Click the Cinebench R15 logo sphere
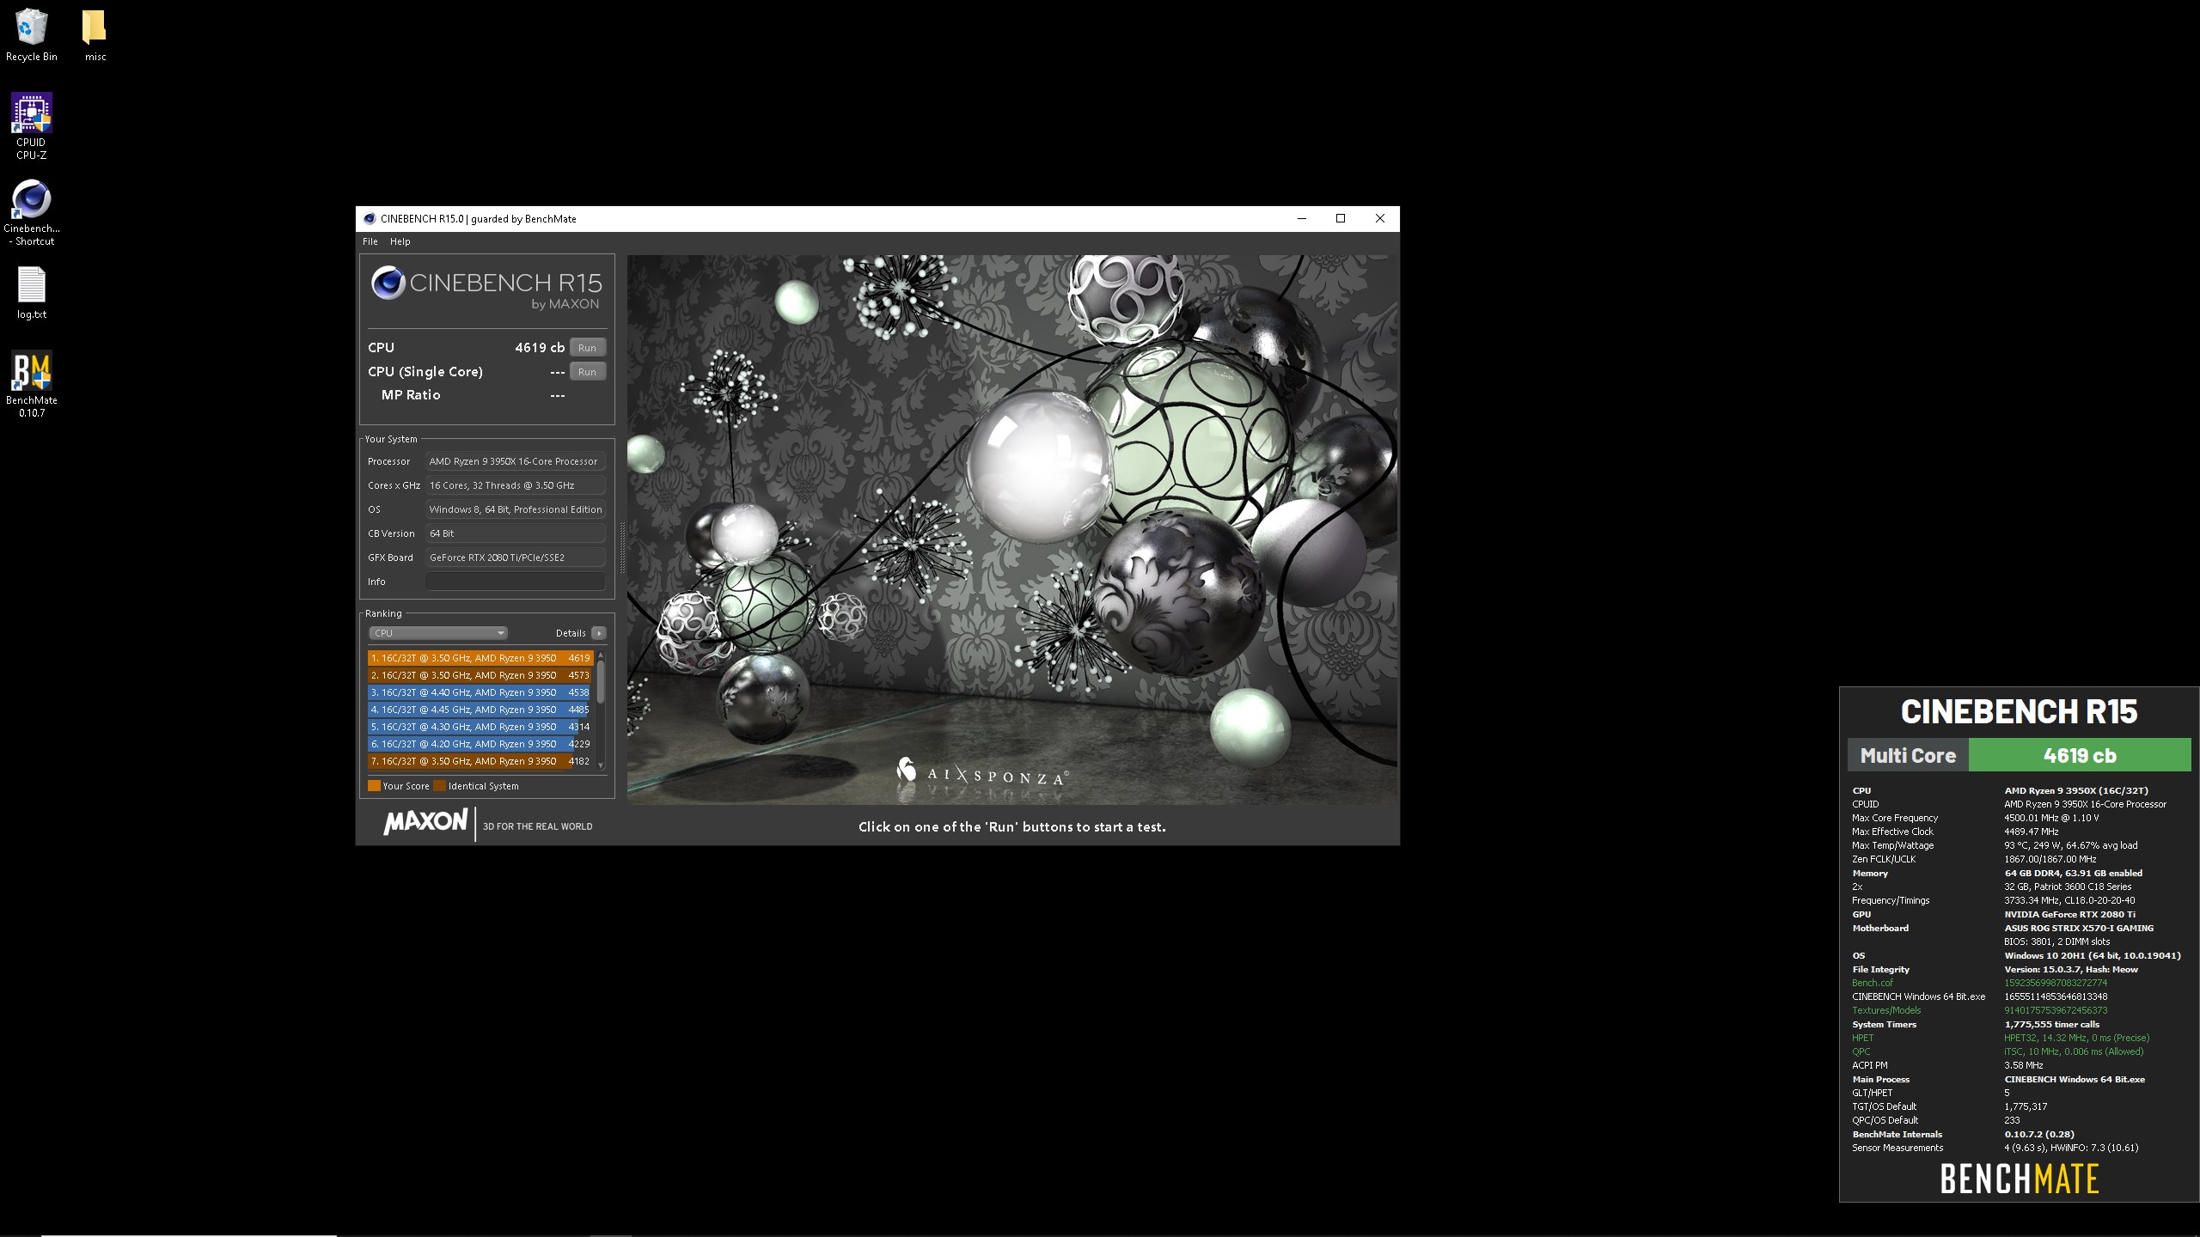The width and height of the screenshot is (2200, 1237). pos(388,283)
